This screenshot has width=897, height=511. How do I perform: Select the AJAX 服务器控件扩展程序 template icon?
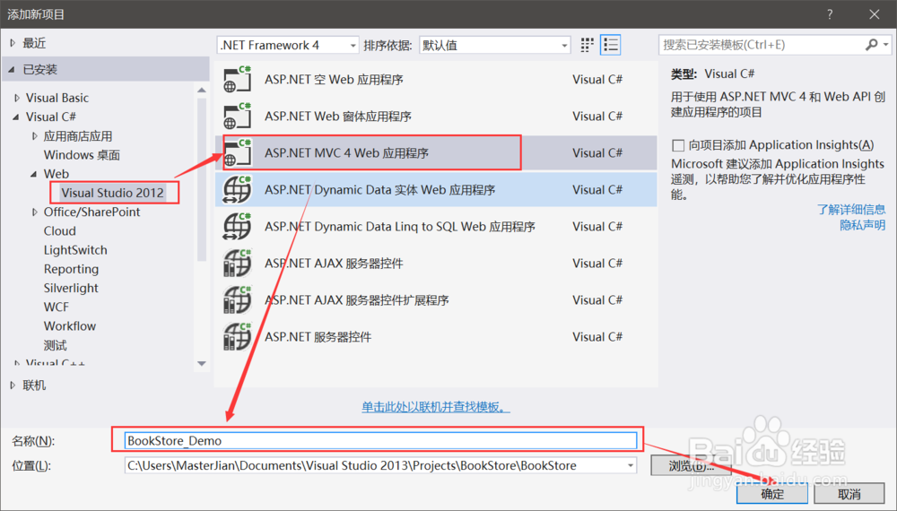click(237, 300)
